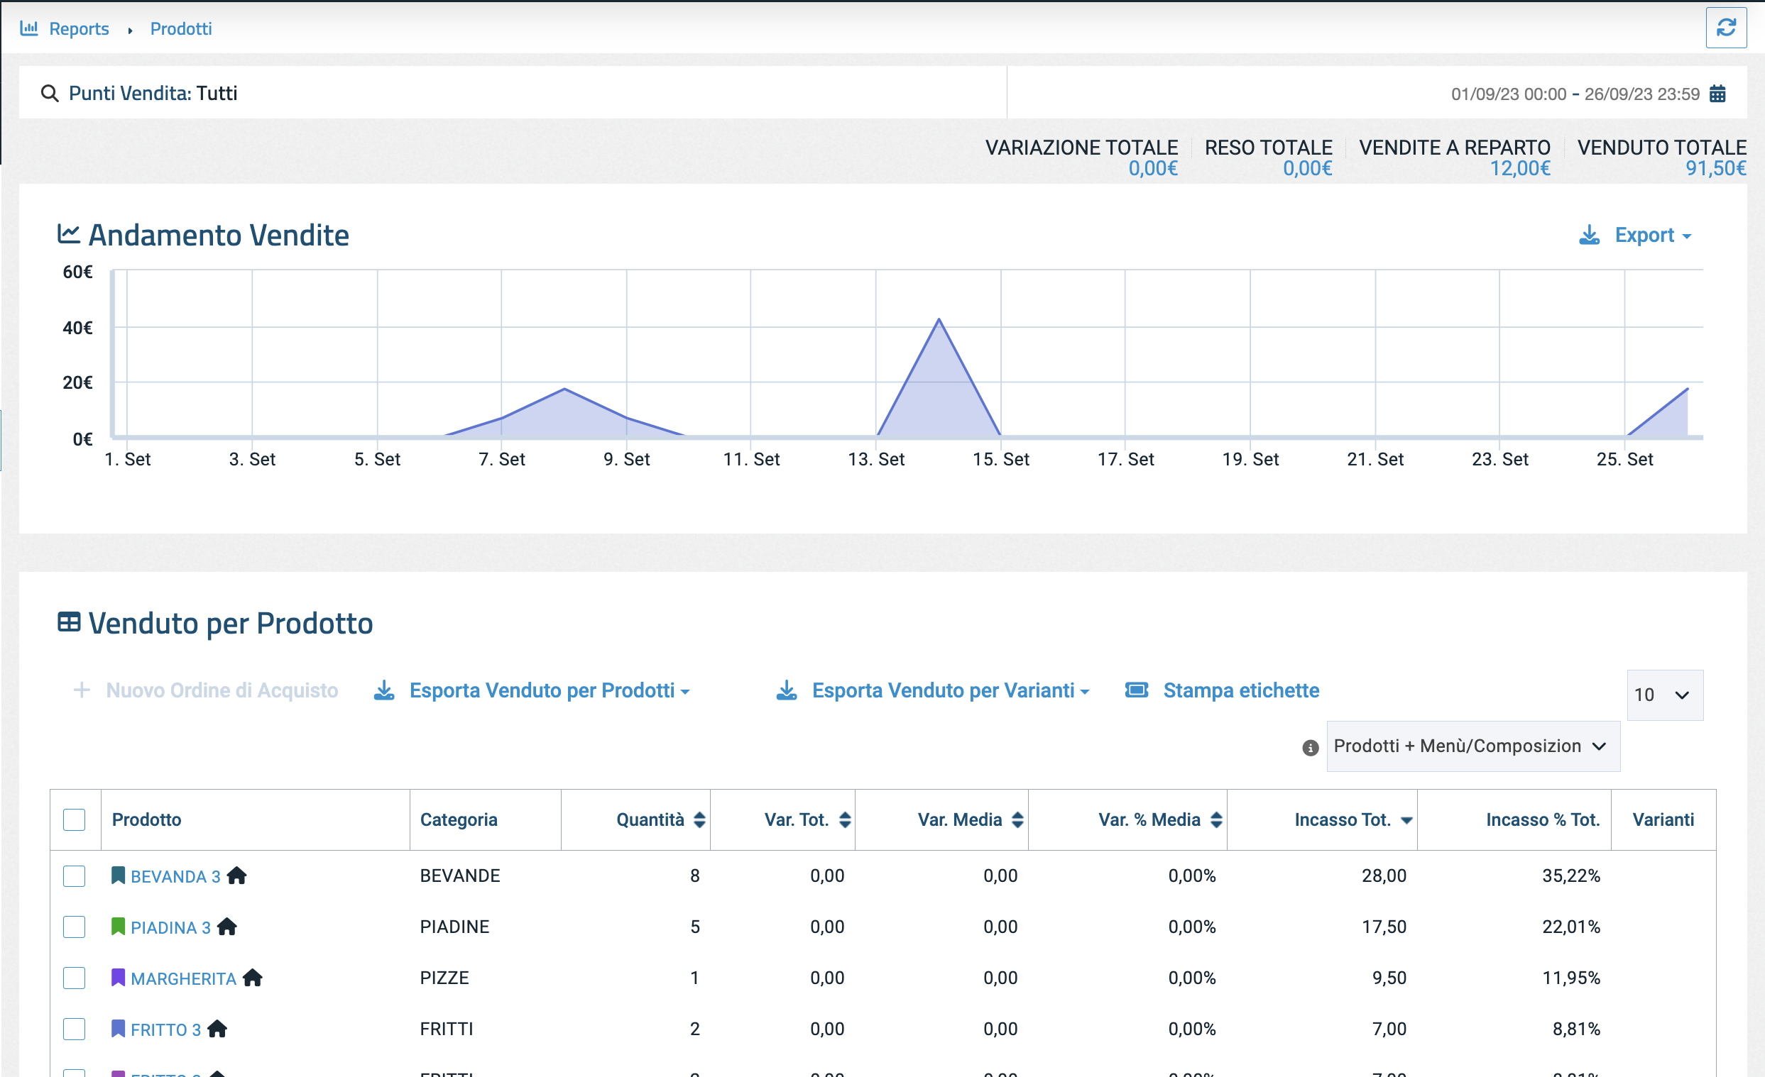
Task: Go to Reports breadcrumb link
Action: (79, 28)
